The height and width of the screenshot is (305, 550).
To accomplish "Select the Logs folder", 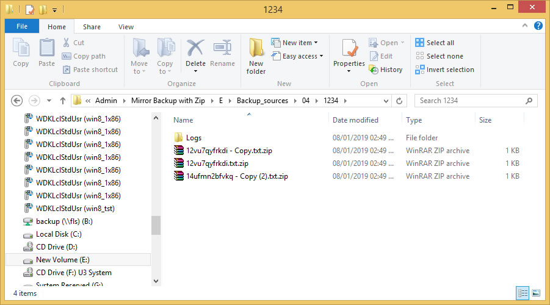I will tap(193, 138).
